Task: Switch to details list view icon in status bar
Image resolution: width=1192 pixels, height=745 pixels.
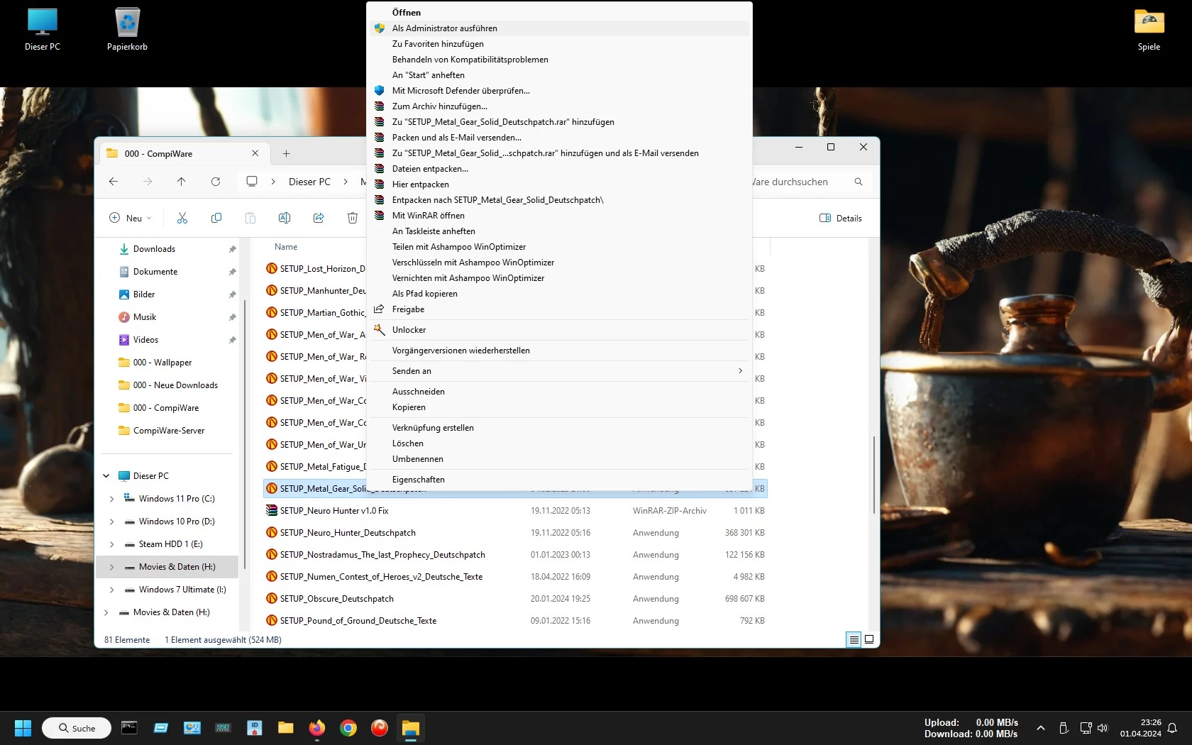Action: [x=854, y=639]
